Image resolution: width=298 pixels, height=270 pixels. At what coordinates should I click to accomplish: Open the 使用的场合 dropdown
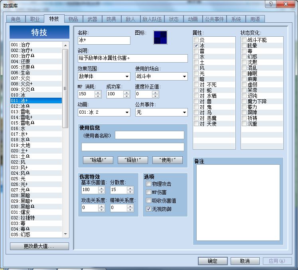(161, 77)
